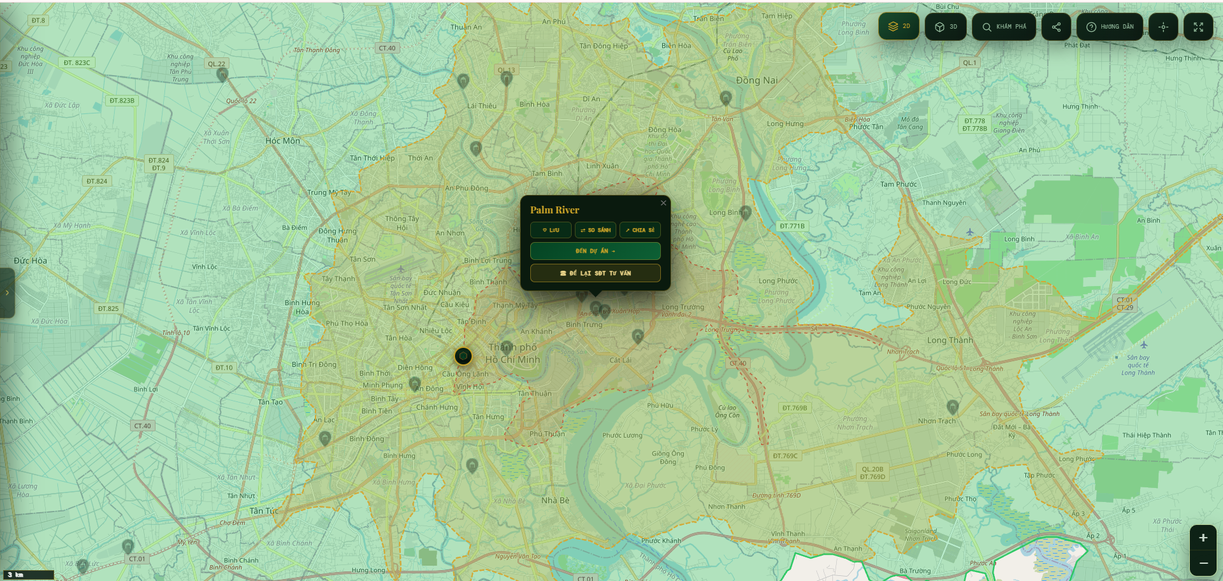Expand the left side panel chevron
This screenshot has height=581, width=1223.
(x=7, y=293)
